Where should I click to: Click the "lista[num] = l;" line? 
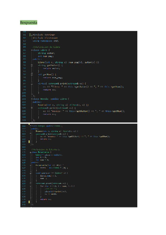(48, 176)
